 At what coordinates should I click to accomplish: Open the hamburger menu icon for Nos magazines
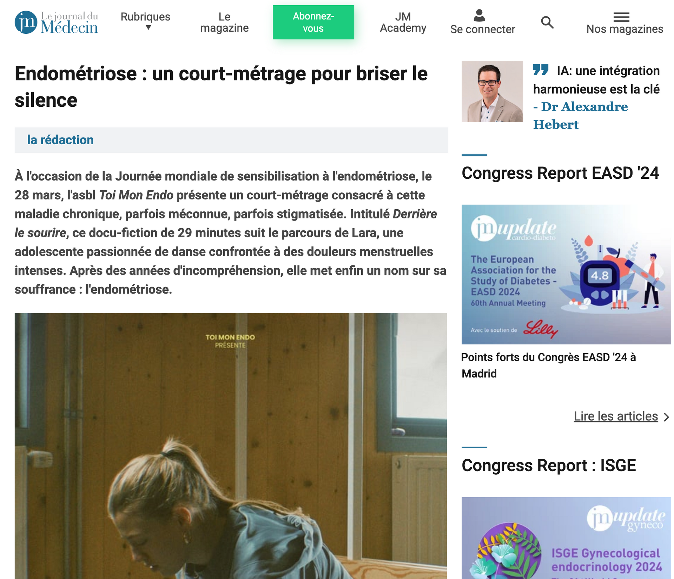pyautogui.click(x=621, y=17)
